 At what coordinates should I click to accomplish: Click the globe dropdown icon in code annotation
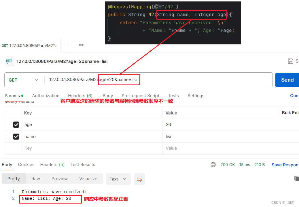[158, 7]
